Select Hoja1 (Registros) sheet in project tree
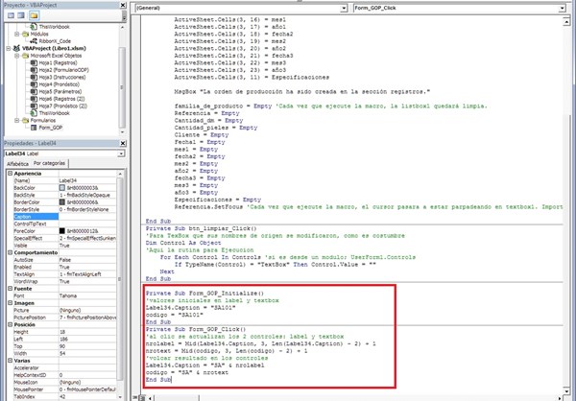 point(56,63)
